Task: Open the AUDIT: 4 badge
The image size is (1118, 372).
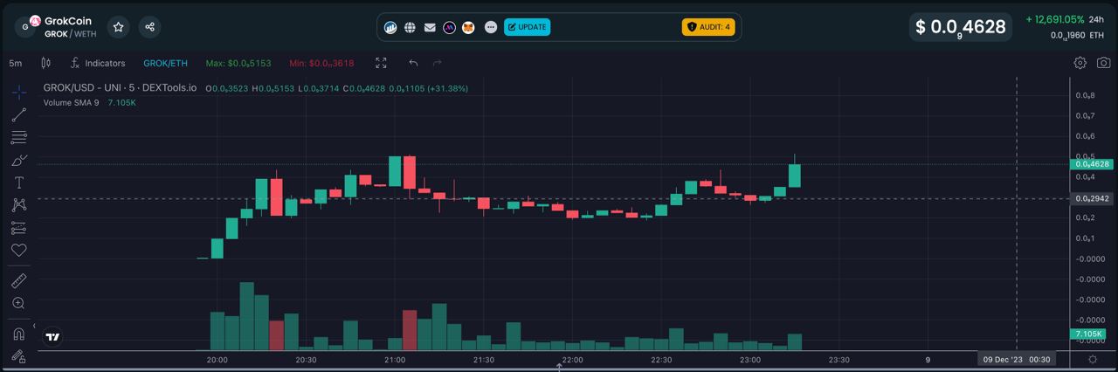Action: (708, 27)
